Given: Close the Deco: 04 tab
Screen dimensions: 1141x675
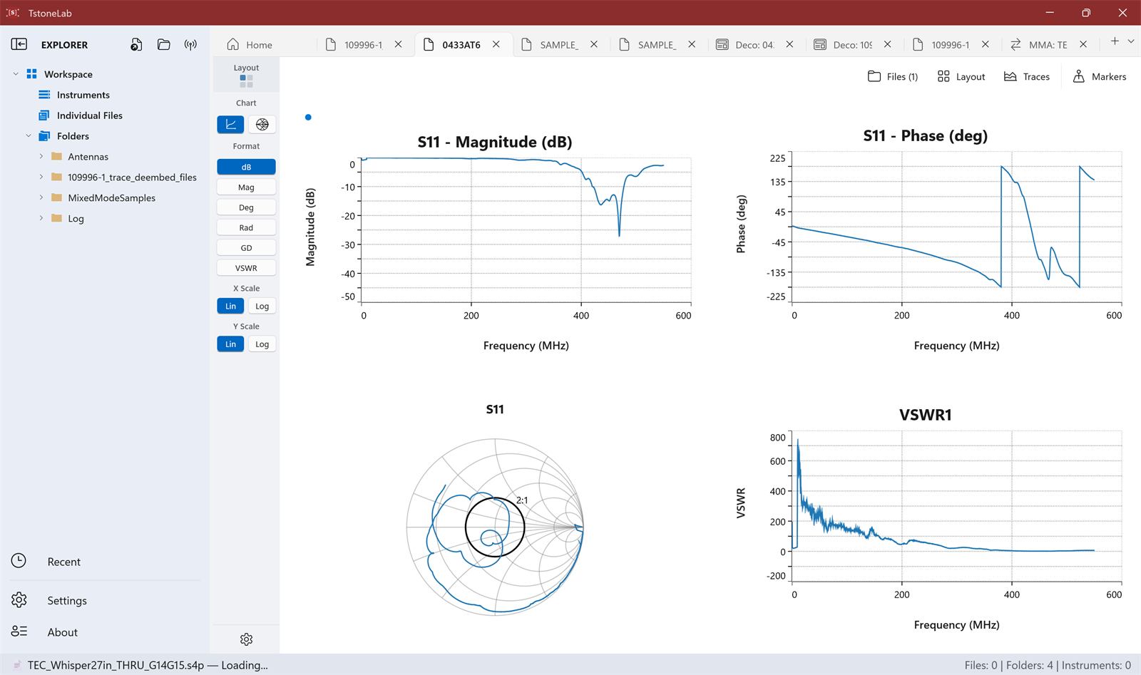Looking at the screenshot, I should point(789,44).
